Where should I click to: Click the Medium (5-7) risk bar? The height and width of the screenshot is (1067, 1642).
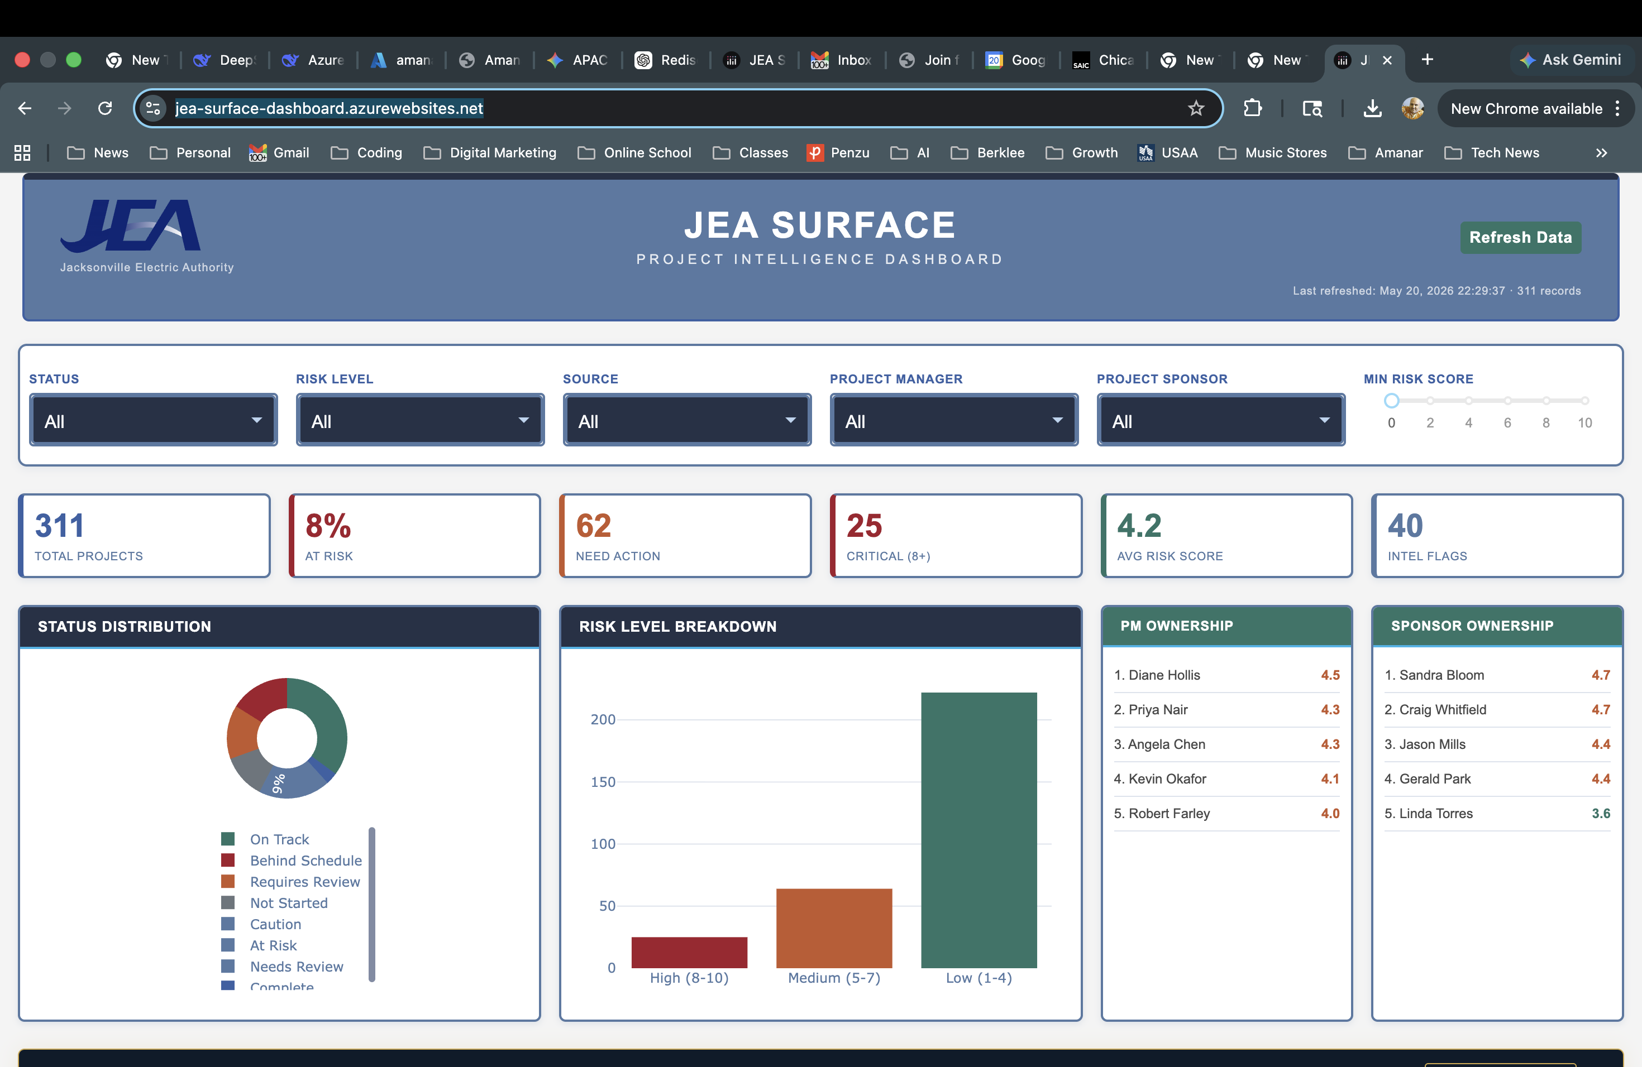tap(833, 928)
